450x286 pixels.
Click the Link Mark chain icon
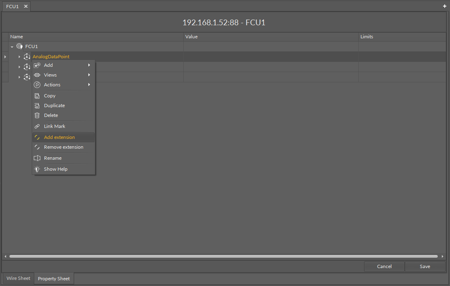37,126
